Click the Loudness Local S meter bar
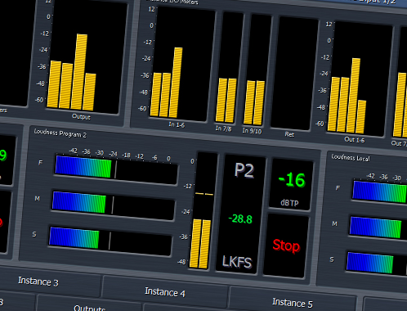The width and height of the screenshot is (407, 311). pos(377,263)
